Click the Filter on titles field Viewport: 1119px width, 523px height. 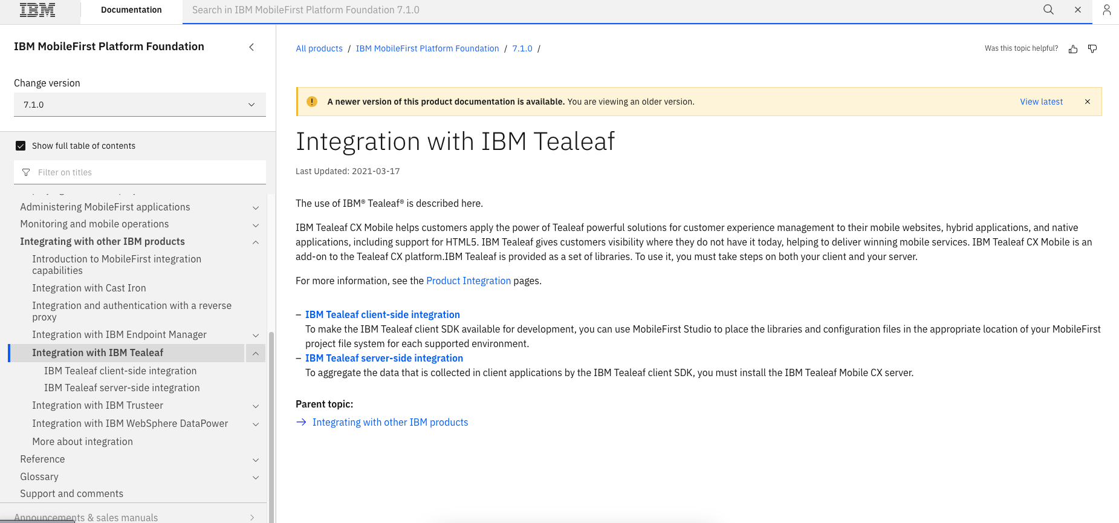(x=140, y=172)
